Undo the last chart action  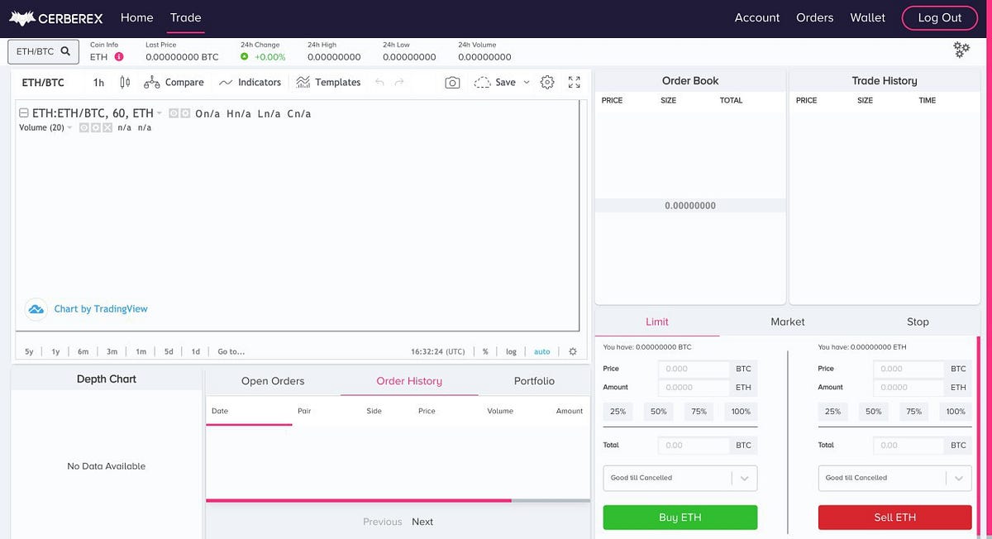point(379,82)
